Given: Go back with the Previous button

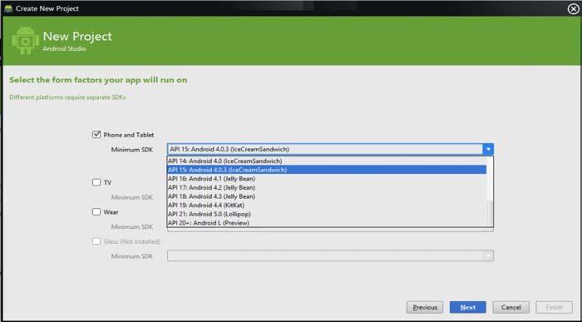Looking at the screenshot, I should [425, 307].
